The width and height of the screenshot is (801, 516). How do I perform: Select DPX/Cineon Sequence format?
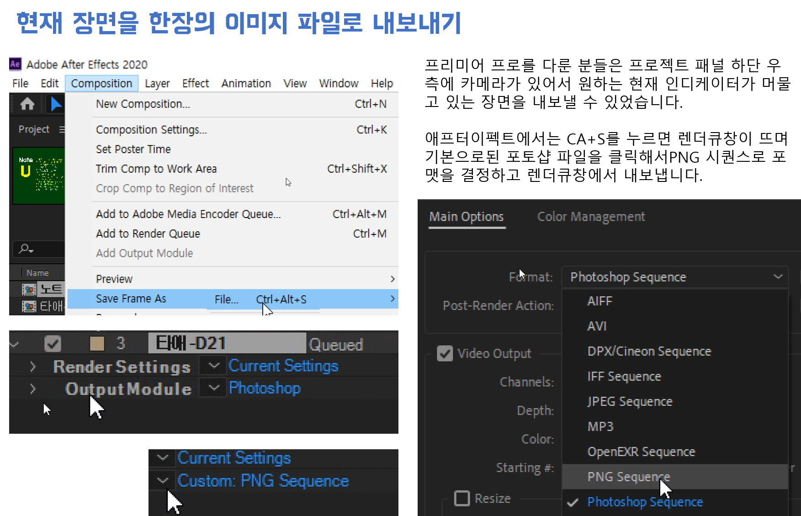click(675, 351)
